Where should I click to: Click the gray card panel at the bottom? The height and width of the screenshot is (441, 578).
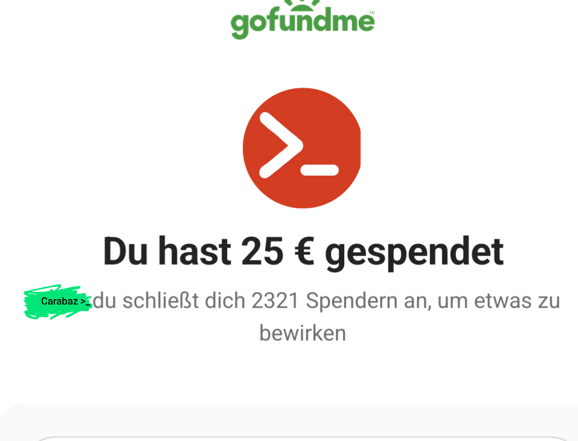289,422
